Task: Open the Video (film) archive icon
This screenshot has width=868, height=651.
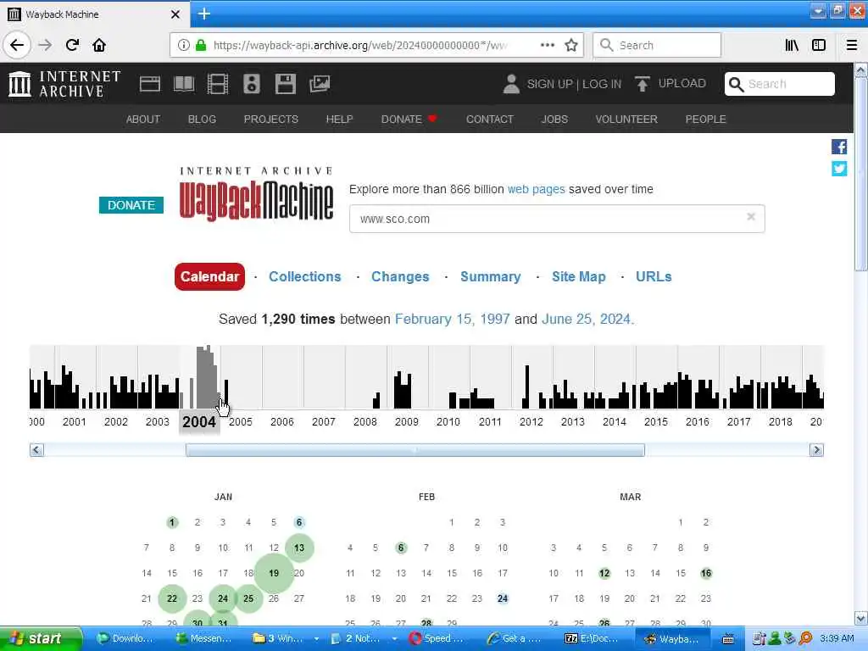Action: [x=218, y=84]
